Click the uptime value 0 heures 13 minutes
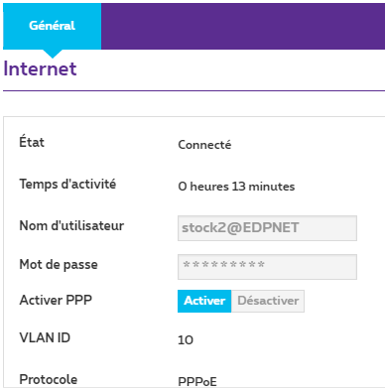385x391 pixels. coord(236,187)
